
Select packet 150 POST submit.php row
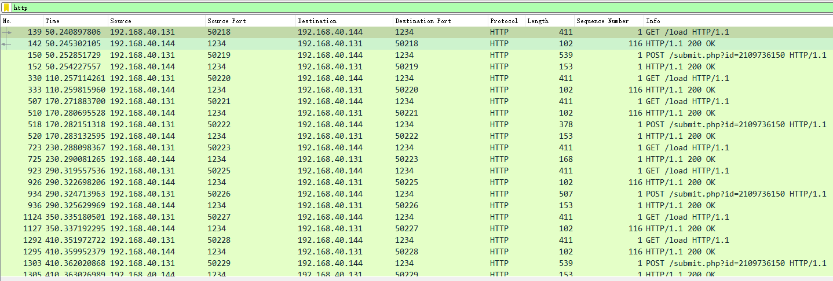(x=405, y=56)
